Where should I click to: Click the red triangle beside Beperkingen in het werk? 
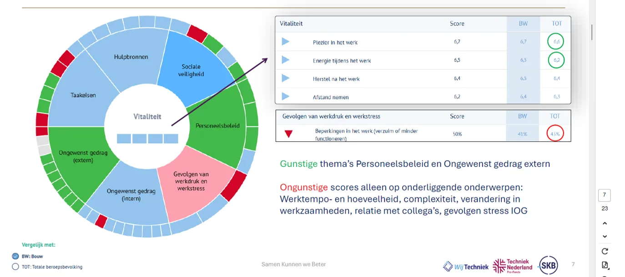288,134
